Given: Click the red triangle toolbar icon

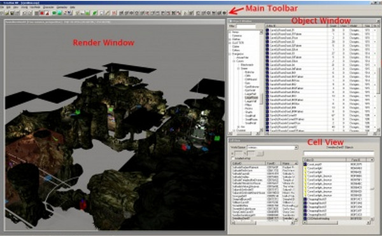Looking at the screenshot, I should pyautogui.click(x=47, y=13).
